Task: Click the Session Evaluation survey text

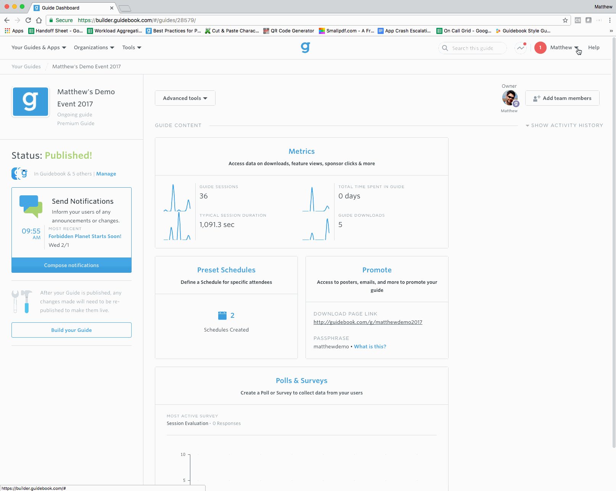Action: pyautogui.click(x=187, y=423)
